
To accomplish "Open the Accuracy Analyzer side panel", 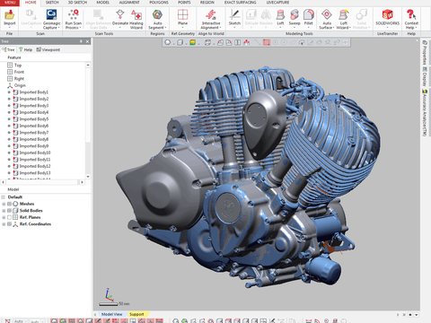I will 424,112.
